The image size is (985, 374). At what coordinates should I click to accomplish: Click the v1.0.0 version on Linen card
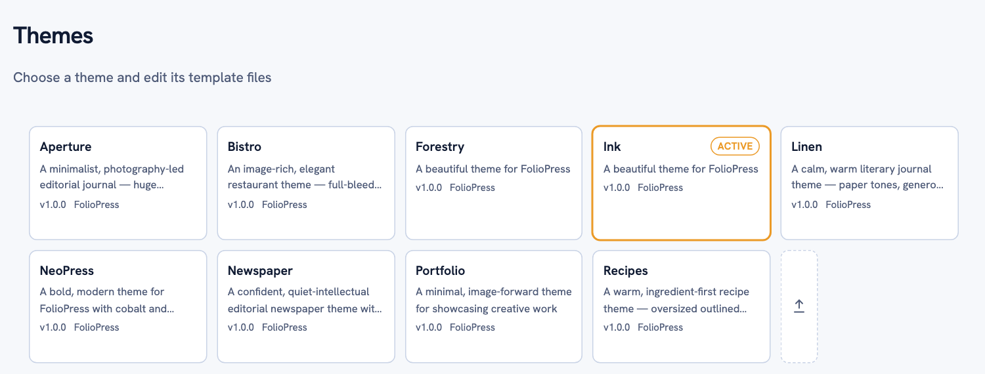[x=804, y=205]
